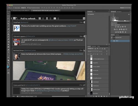Select the Spot Healing Brush tool
138x106 pixels.
(x=8, y=29)
